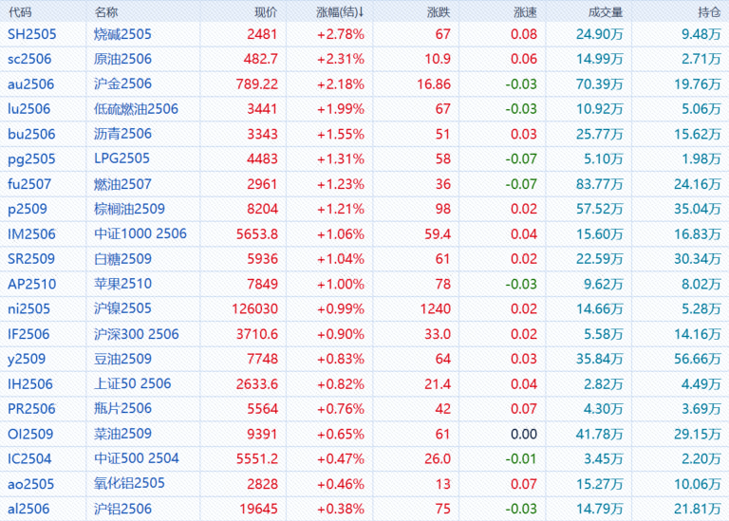
Task: Click the 涨速 column header
Action: tap(524, 12)
